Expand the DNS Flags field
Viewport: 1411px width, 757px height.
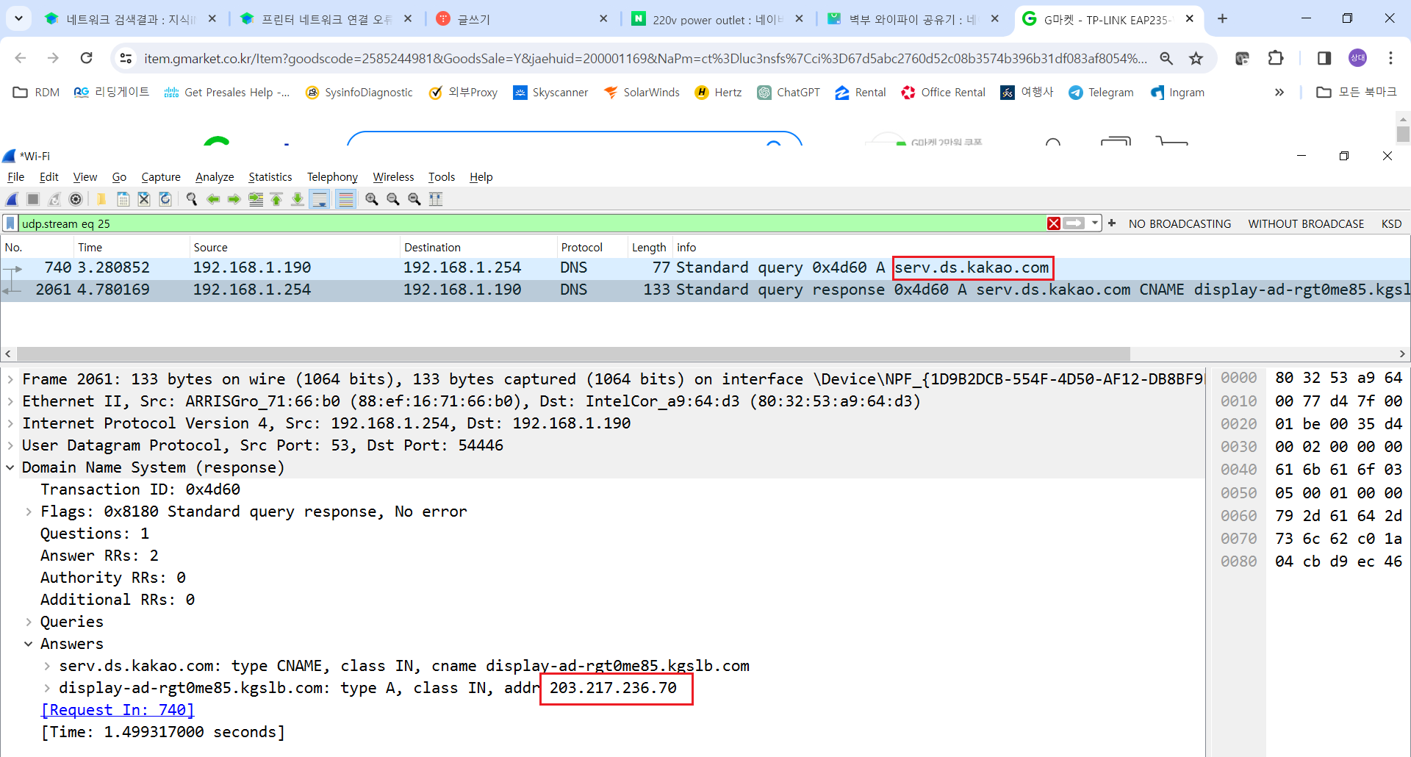click(29, 512)
